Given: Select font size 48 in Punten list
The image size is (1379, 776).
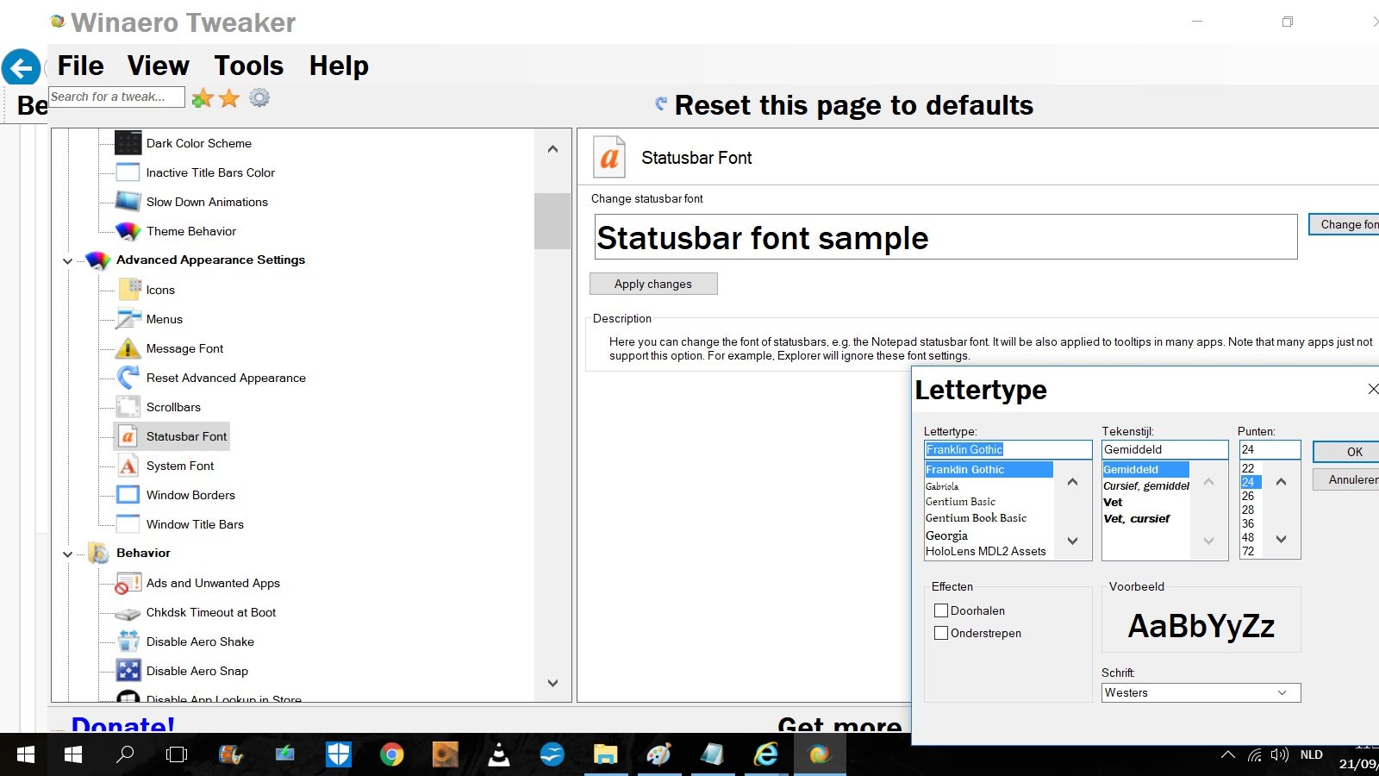Looking at the screenshot, I should (x=1248, y=537).
